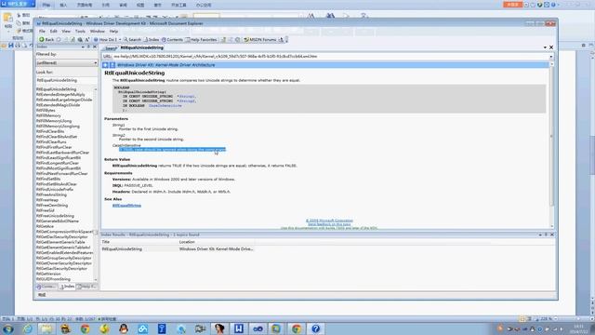Open the Help question-mark taskbar icon
Screen dimensions: 595x335
pos(316,328)
